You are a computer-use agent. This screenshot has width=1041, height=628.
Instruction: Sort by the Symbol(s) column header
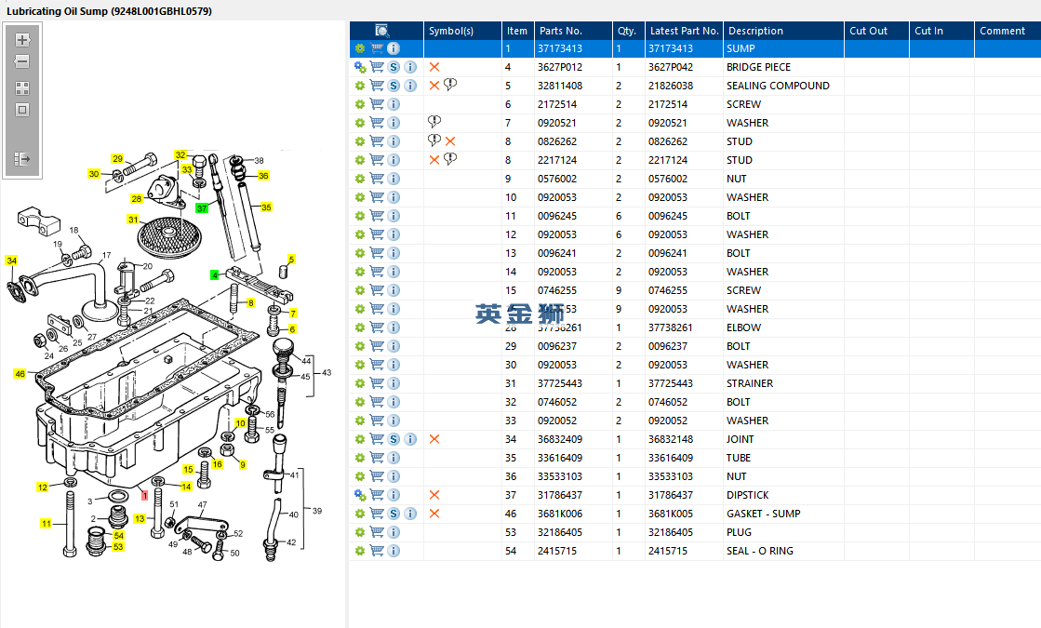[x=462, y=31]
